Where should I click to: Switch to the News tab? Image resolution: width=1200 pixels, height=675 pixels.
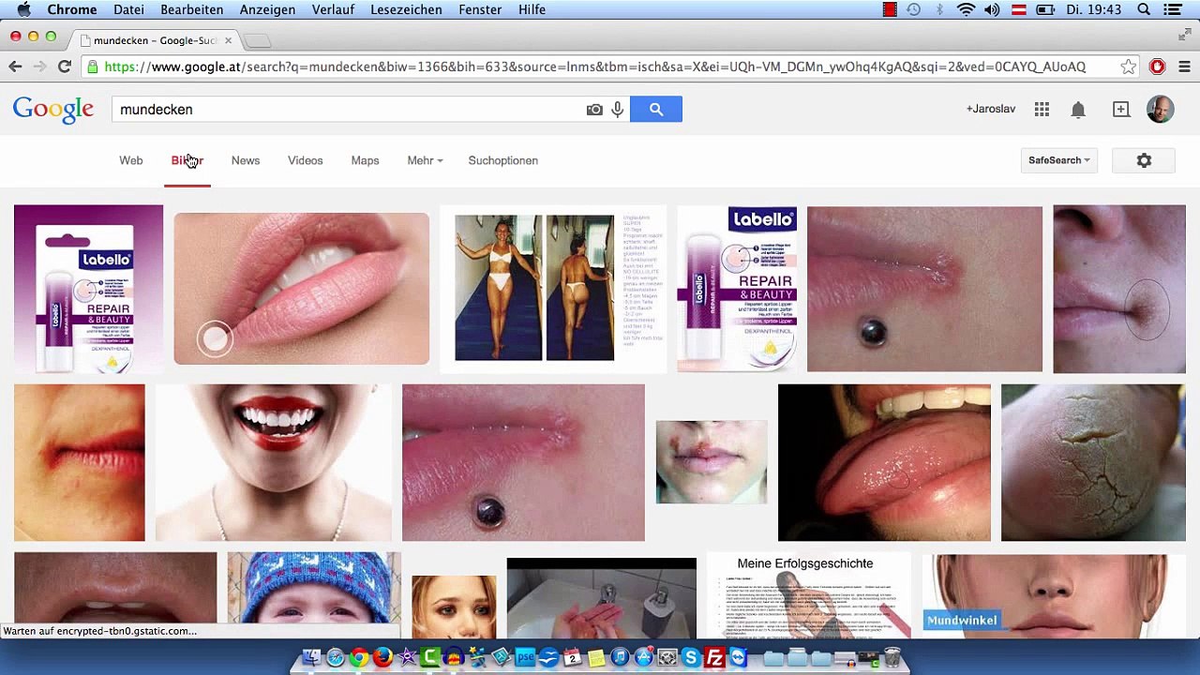point(246,160)
